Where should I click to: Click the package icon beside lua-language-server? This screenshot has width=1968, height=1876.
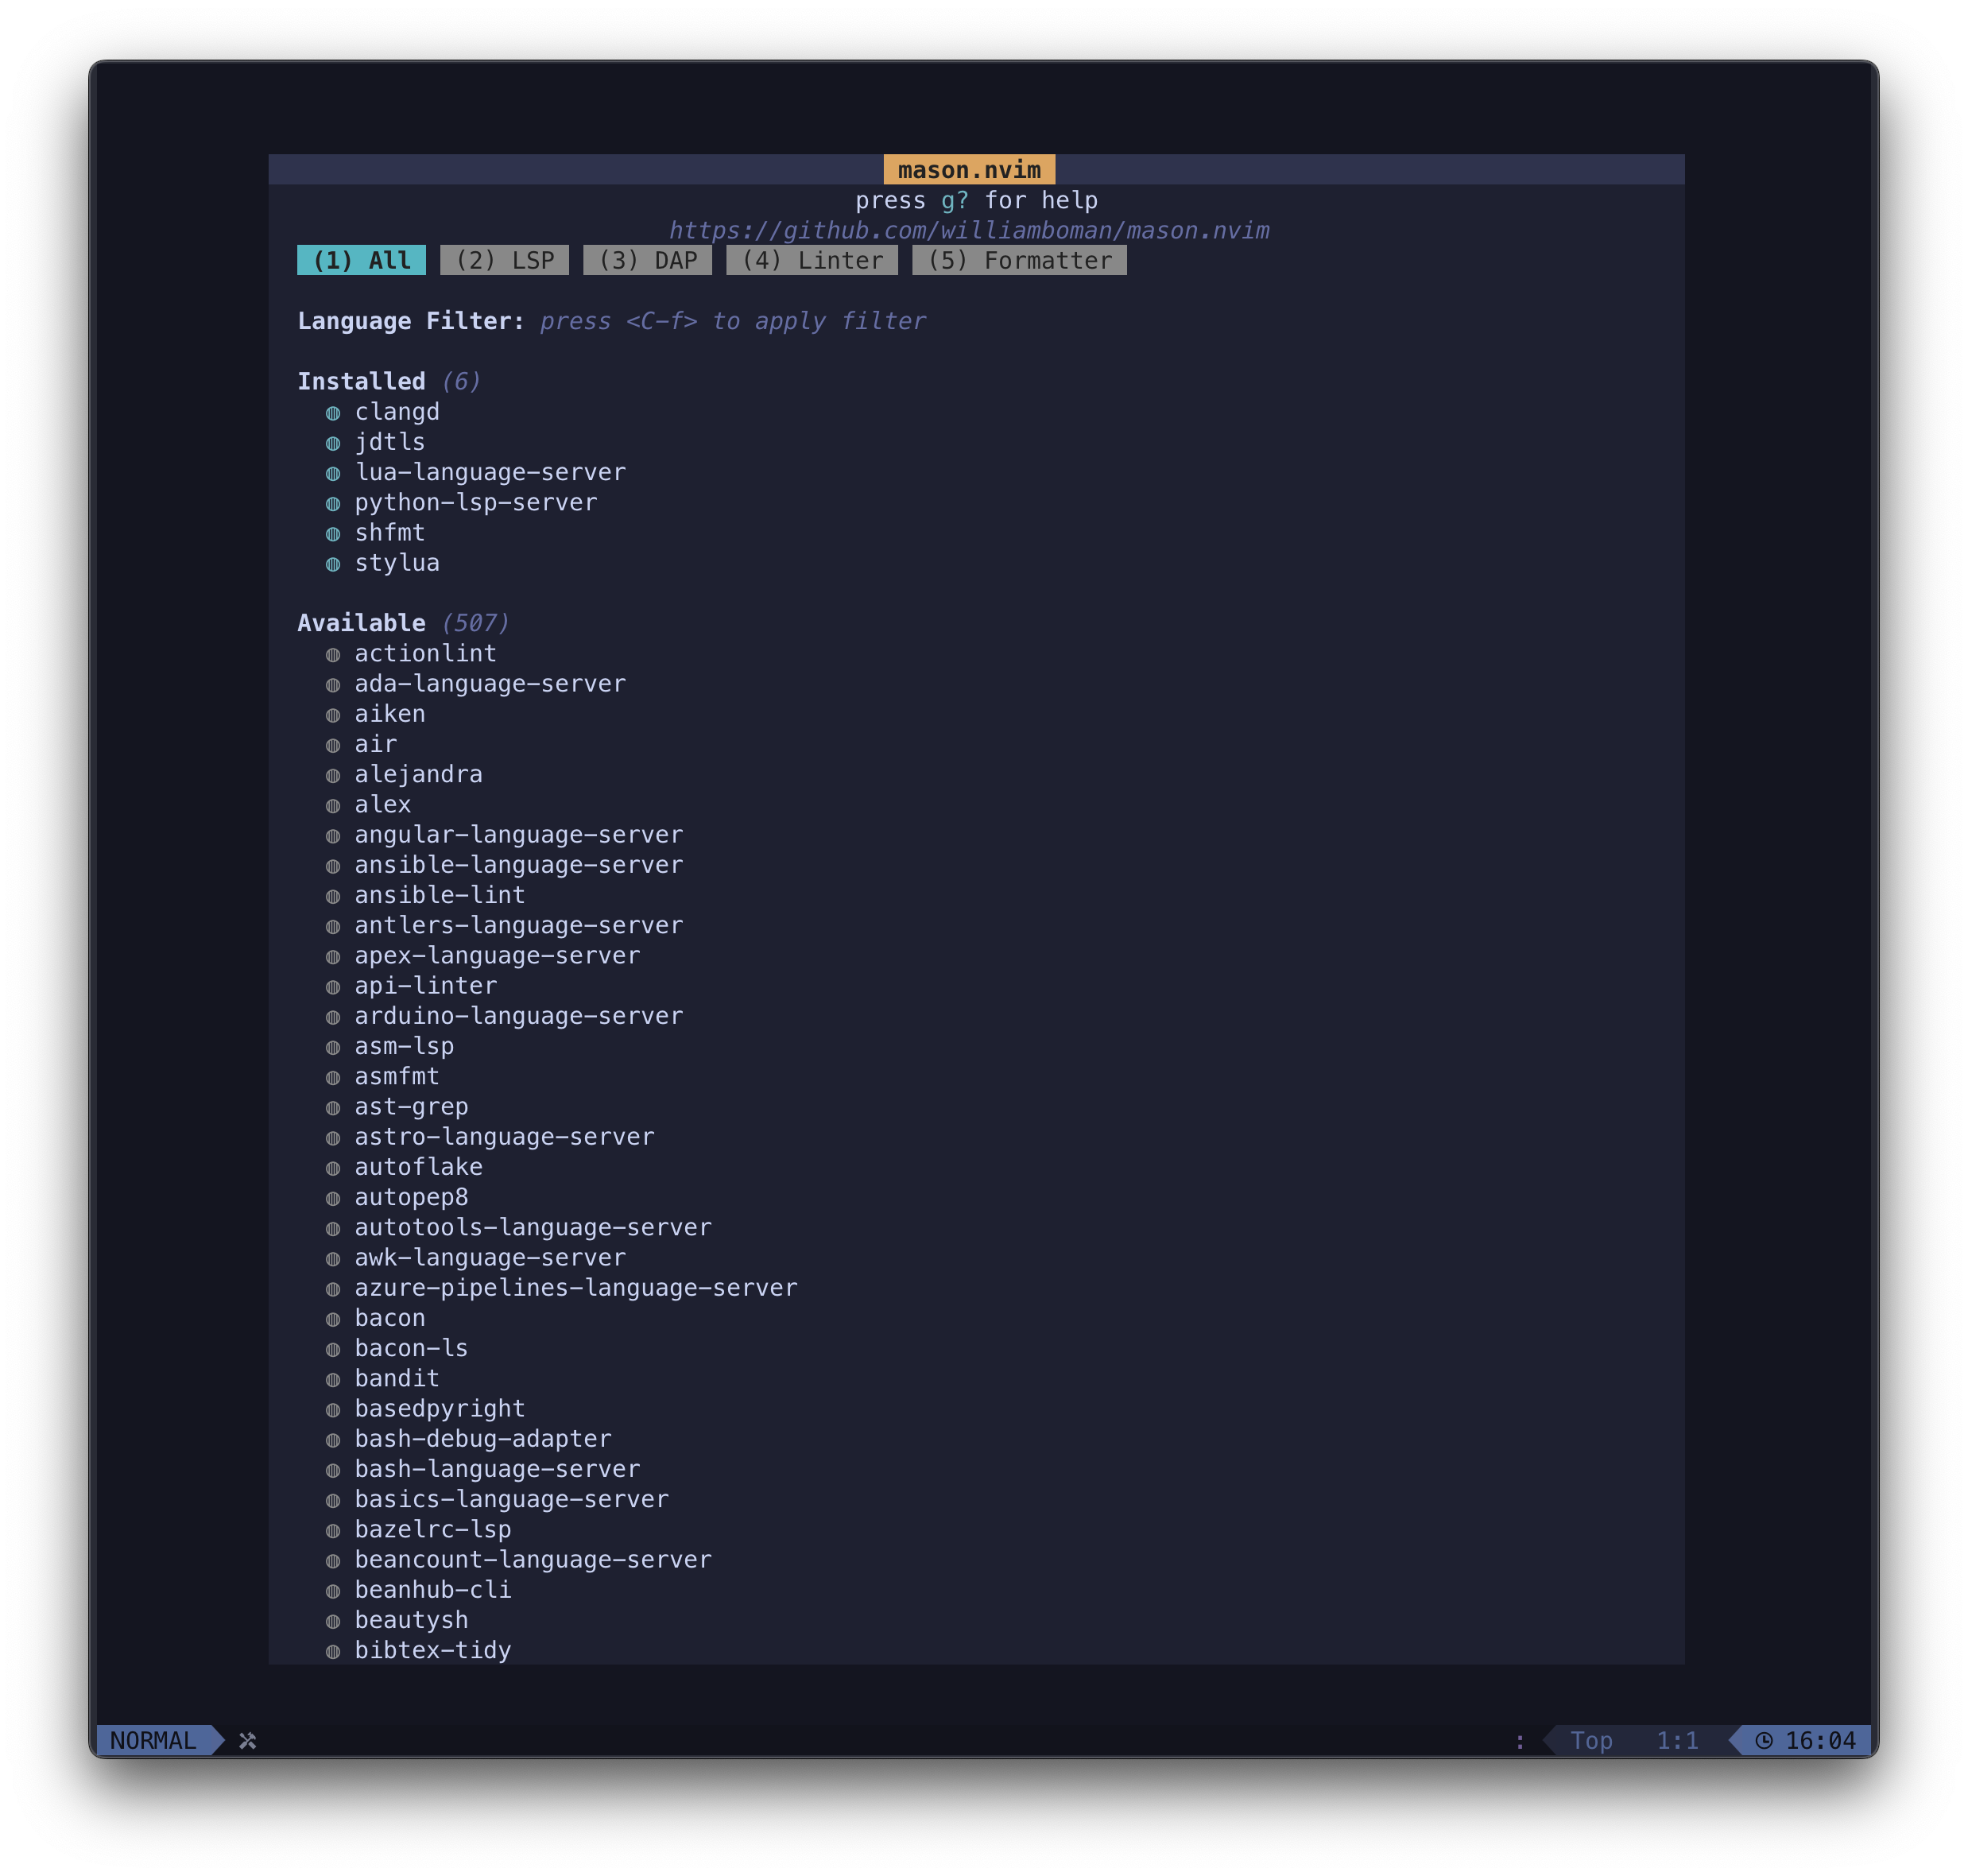coord(333,473)
